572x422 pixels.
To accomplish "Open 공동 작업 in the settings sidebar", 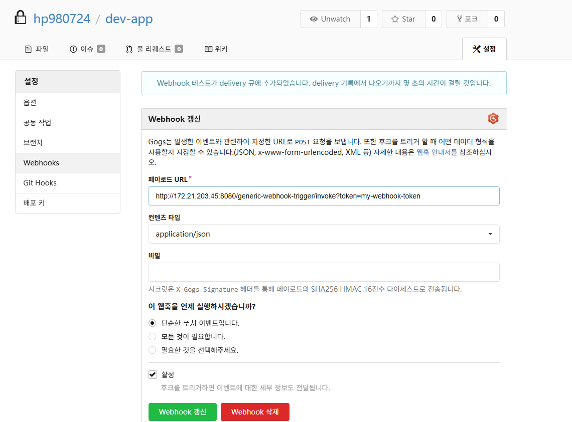I will (x=68, y=123).
